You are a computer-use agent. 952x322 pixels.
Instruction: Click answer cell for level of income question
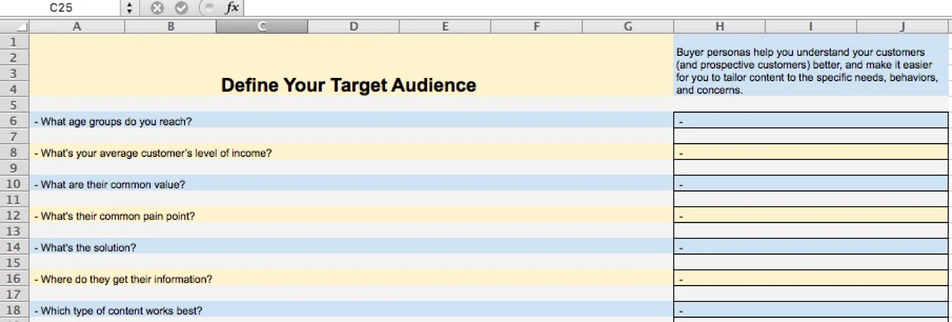pyautogui.click(x=811, y=152)
